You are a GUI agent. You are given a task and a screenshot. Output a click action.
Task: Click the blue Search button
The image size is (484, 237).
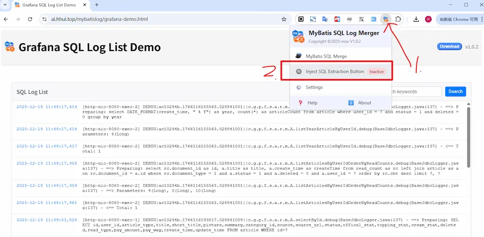(x=455, y=92)
